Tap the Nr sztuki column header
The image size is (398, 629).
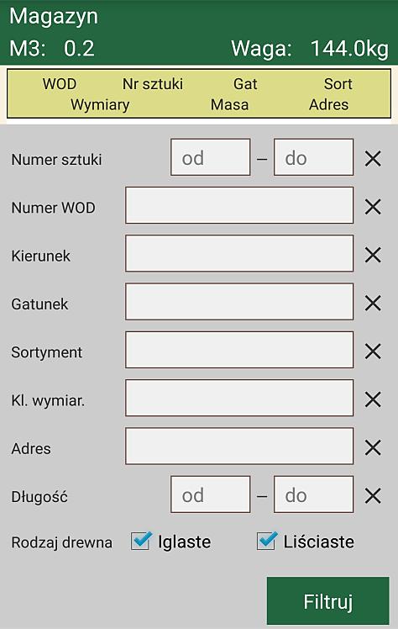coord(153,84)
